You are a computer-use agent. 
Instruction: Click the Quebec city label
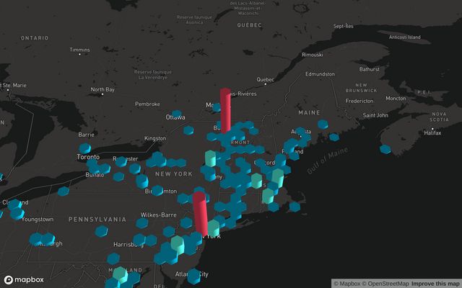266,79
